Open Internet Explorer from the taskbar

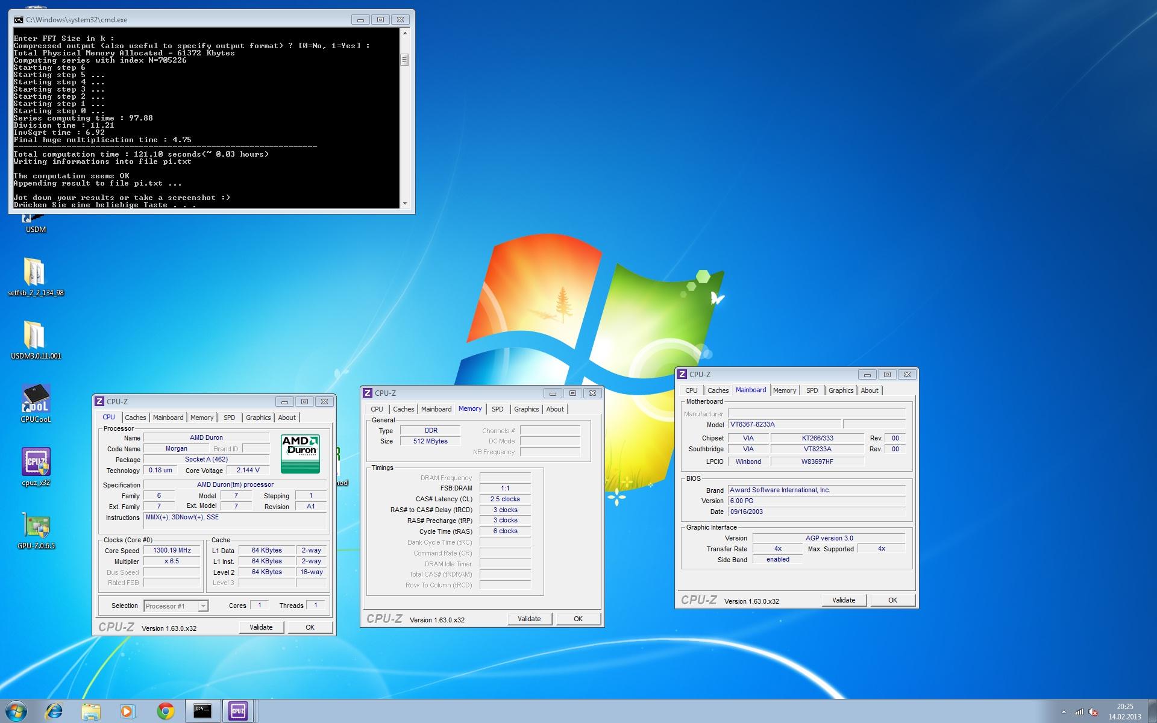tap(54, 712)
